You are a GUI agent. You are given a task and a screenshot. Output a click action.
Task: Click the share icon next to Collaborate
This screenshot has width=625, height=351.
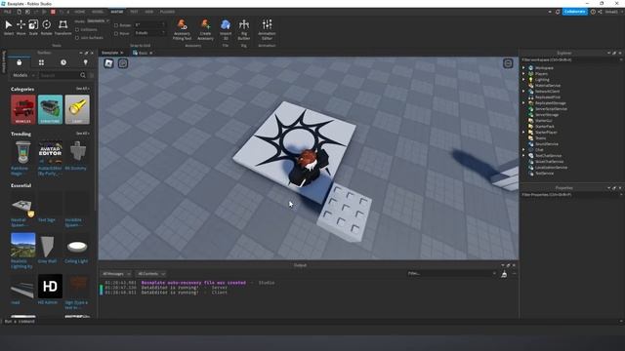(x=600, y=12)
